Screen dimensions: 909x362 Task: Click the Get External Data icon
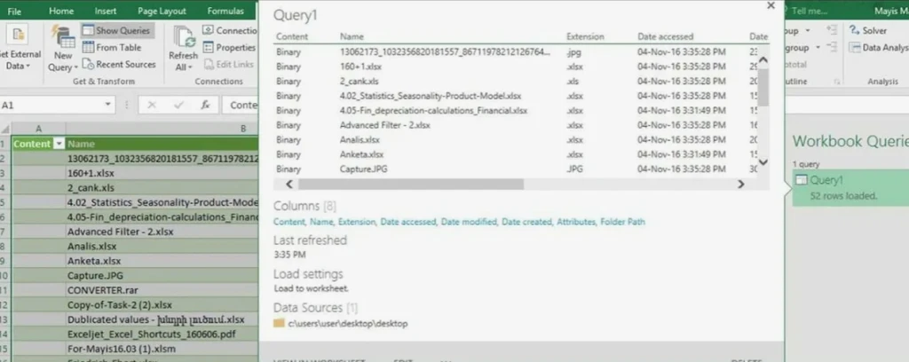tap(18, 35)
